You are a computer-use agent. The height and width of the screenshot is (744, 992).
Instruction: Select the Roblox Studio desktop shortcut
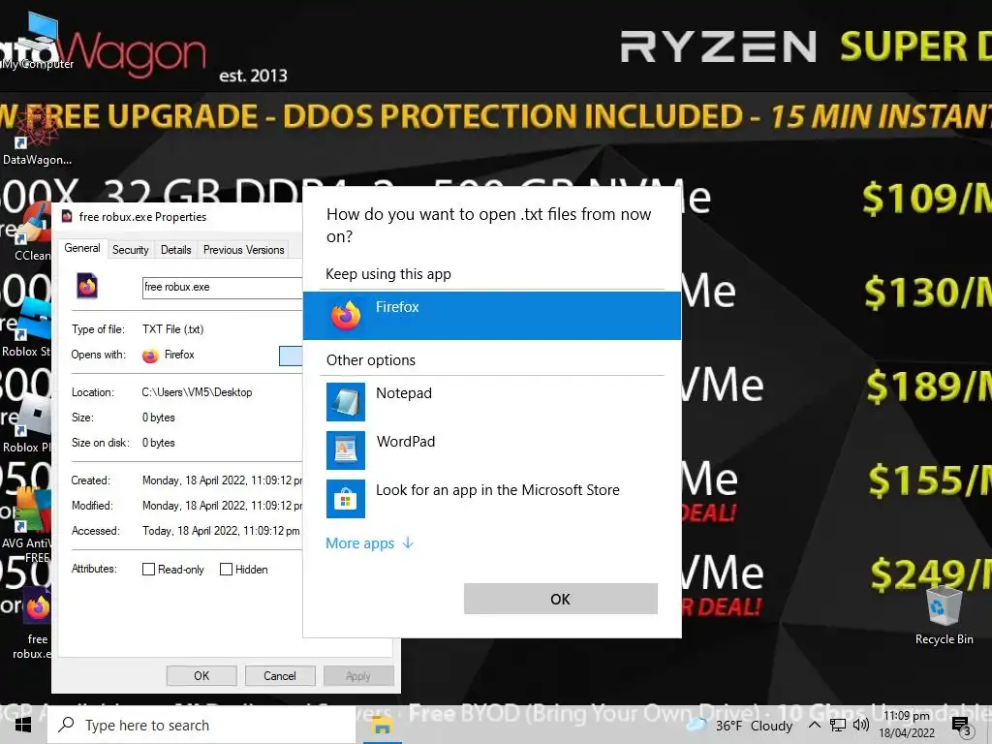26,326
